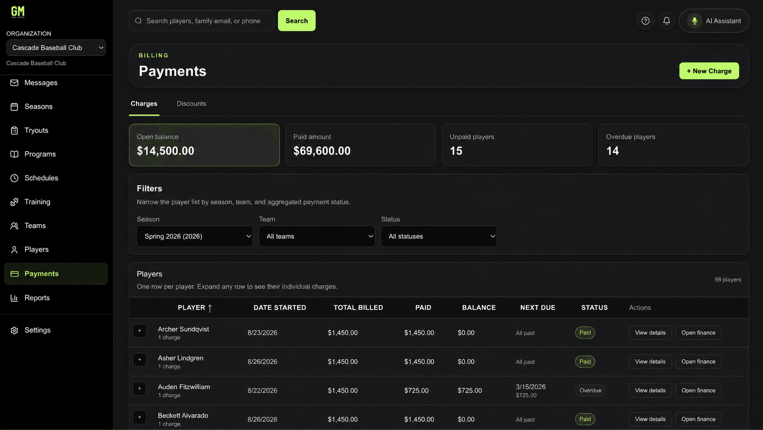The height and width of the screenshot is (430, 763).
Task: View details for Auden Fitzwilliam
Action: [650, 390]
